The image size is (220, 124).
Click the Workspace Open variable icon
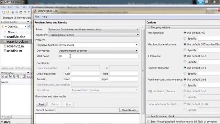click(6, 76)
